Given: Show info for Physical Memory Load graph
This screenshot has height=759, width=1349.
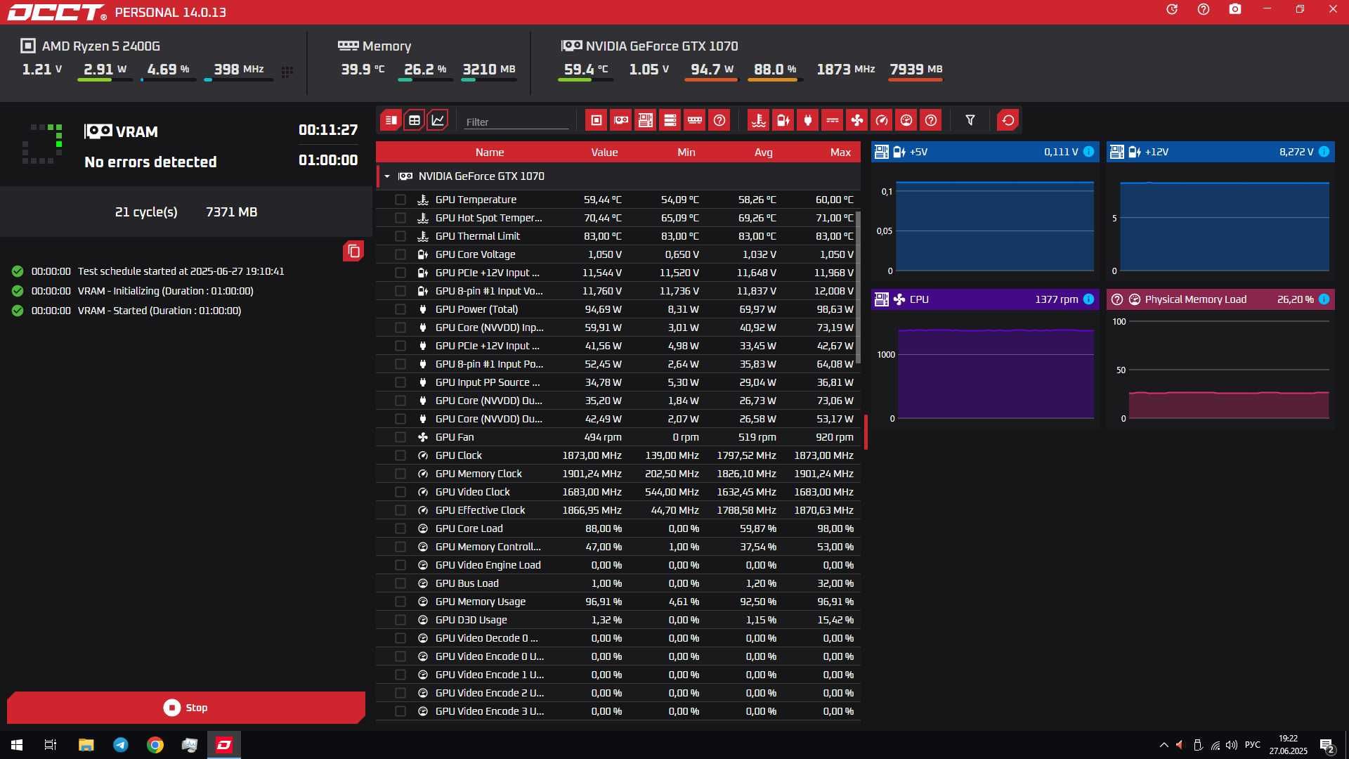Looking at the screenshot, I should [x=1324, y=299].
